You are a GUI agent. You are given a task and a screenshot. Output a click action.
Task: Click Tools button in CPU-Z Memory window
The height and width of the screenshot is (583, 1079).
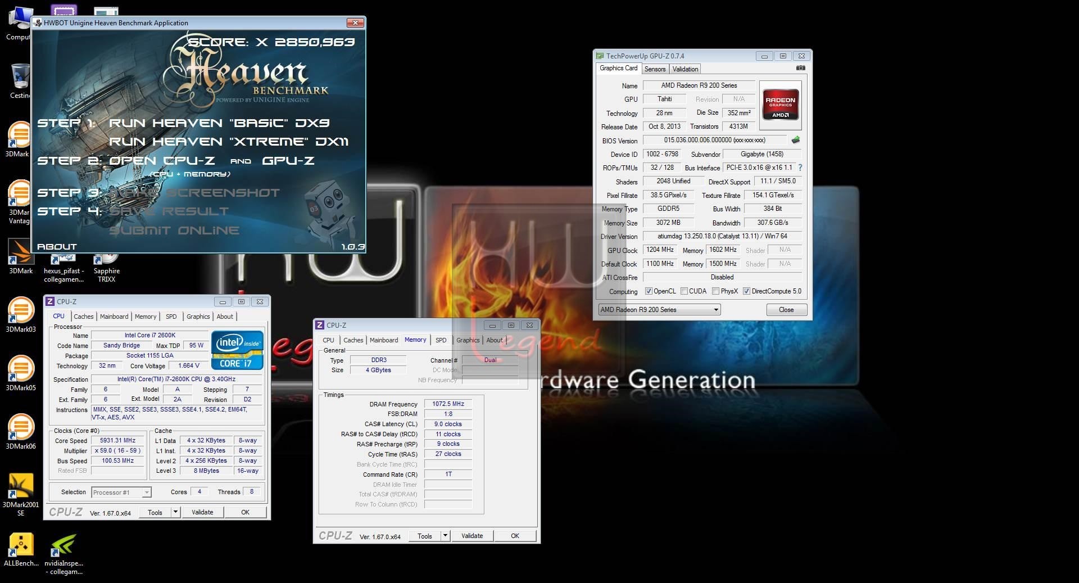[x=425, y=536]
